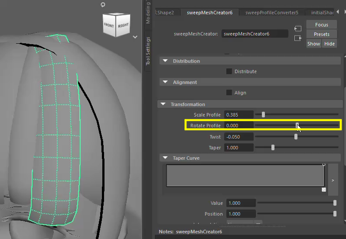Collapse the Taper Curve section
Screen dimensions: 346x239
[165, 158]
